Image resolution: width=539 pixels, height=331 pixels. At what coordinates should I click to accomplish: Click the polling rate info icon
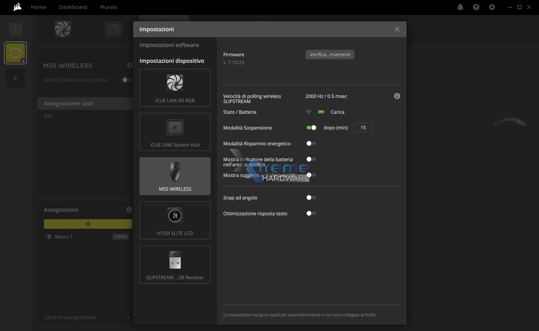[397, 96]
